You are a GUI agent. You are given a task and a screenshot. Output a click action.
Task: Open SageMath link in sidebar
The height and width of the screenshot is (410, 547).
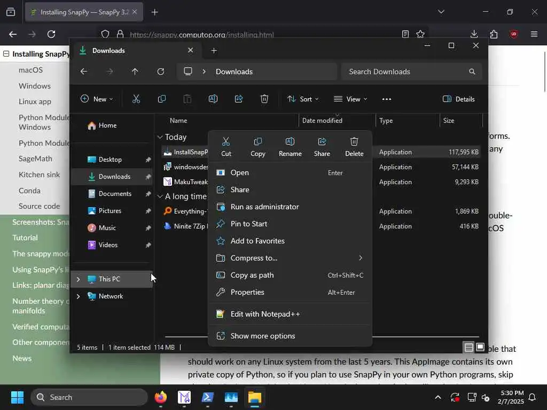click(x=35, y=159)
